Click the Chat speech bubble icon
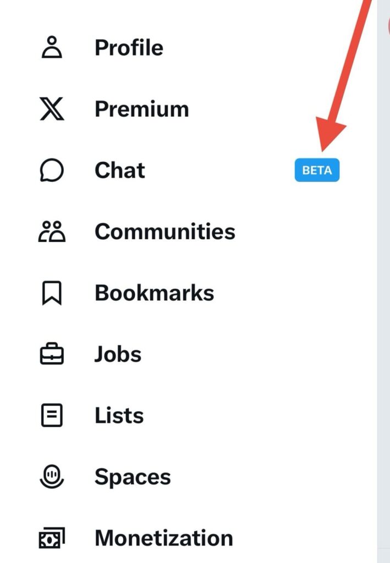 [52, 170]
